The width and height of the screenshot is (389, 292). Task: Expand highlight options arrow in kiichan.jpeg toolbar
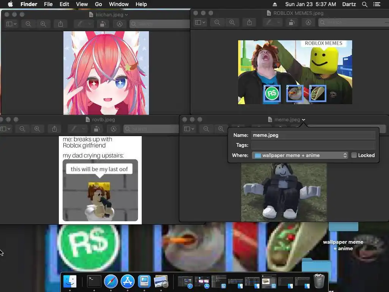[89, 24]
